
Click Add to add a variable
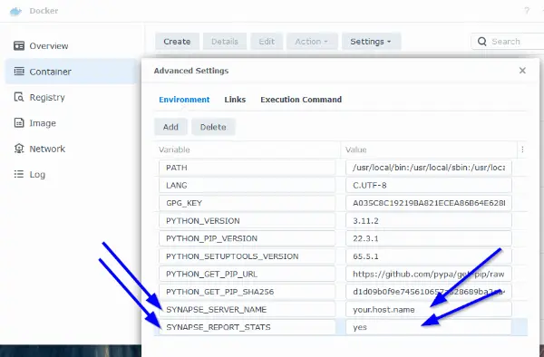pyautogui.click(x=170, y=127)
